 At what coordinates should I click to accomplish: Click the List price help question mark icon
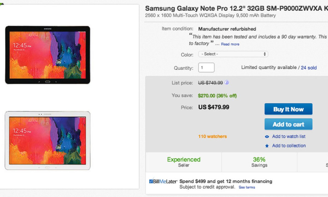tap(227, 83)
